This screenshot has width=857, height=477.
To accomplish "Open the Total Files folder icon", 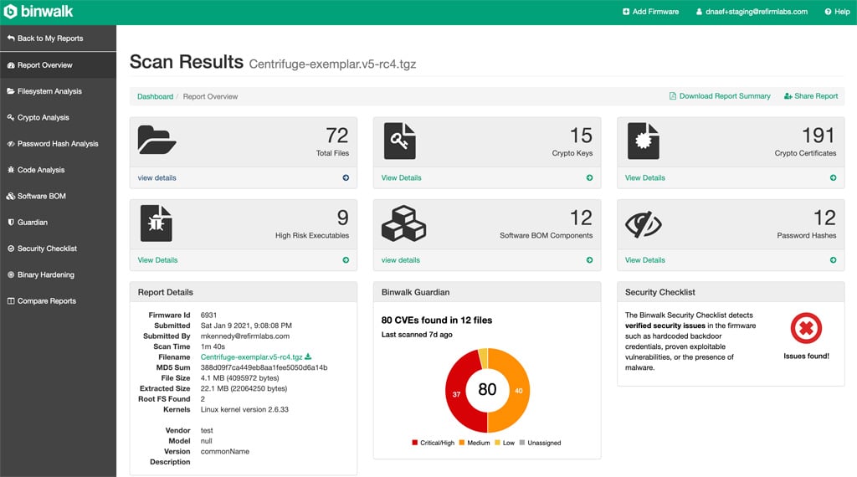I will 157,140.
